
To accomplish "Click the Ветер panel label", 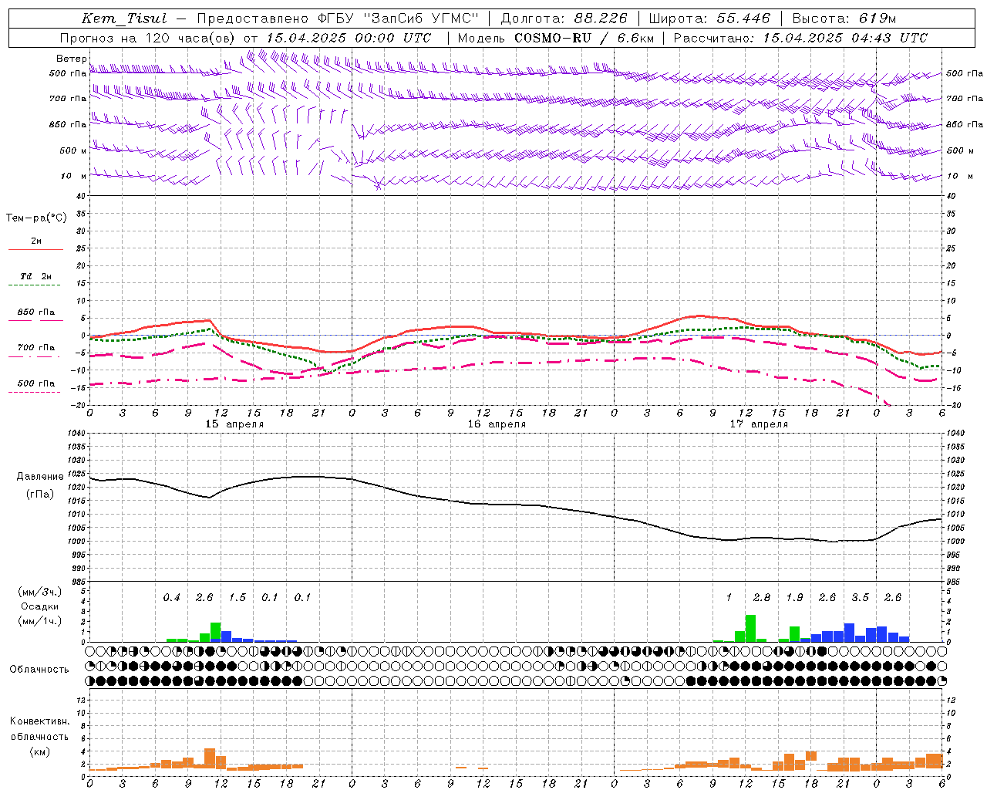I will pos(72,59).
